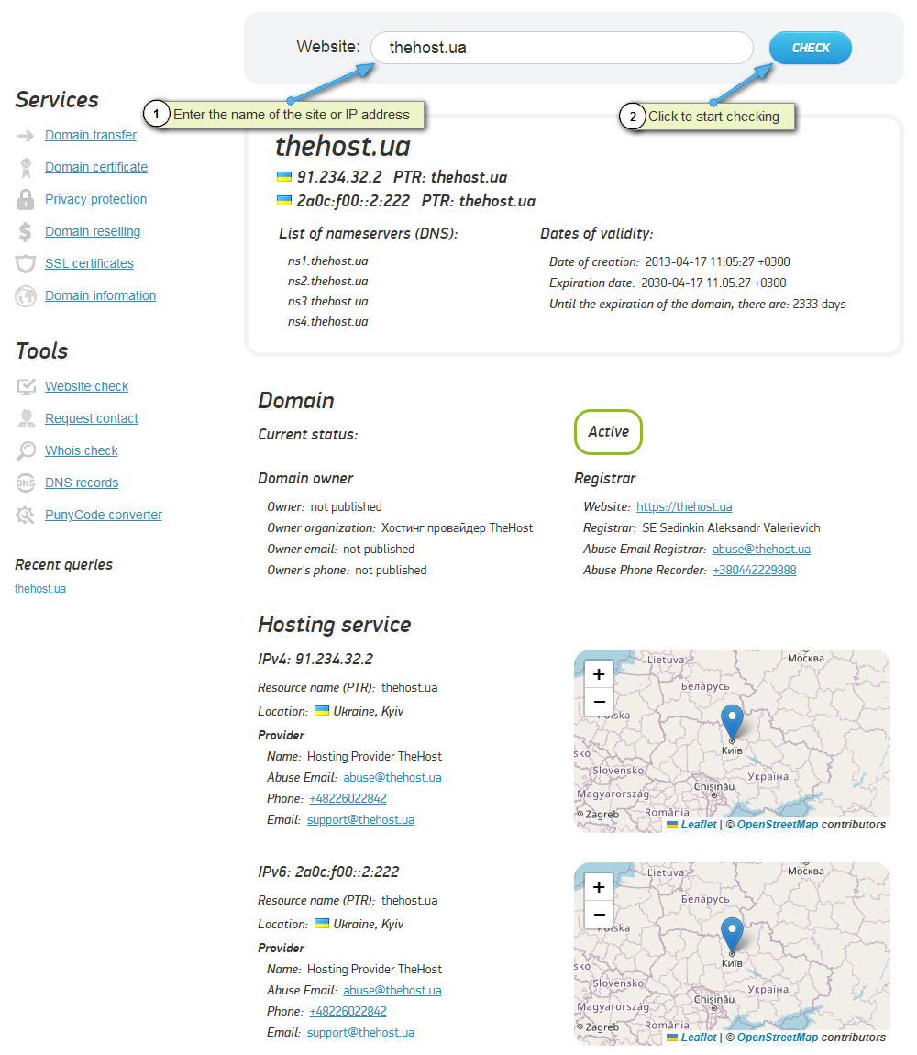
Task: Click the Domain certificate ribbon icon
Action: pyautogui.click(x=26, y=168)
